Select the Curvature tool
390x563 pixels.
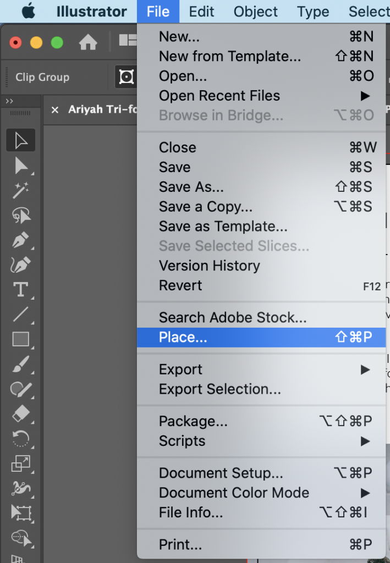tap(21, 264)
